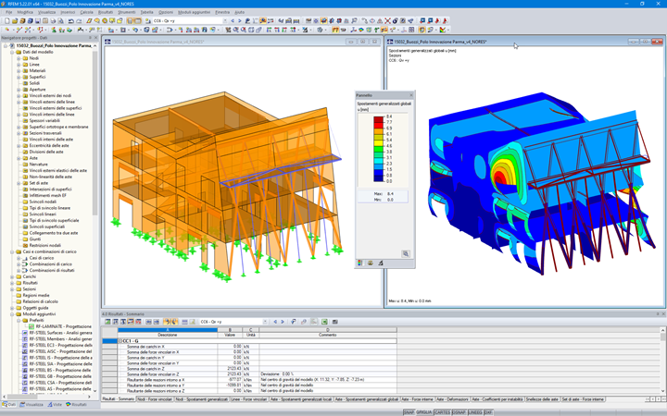Viewport: 667px width, 416px height.
Task: Collapse the Moduli aggiuntivi tree node
Action: pyautogui.click(x=12, y=314)
